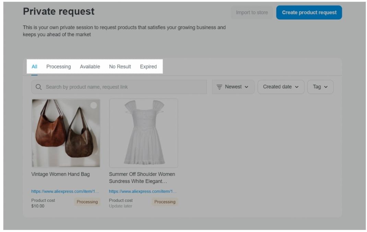Viewport: 367px width, 232px height.
Task: Select the Vintage Women Hand Bag checkbox circle
Action: (94, 106)
